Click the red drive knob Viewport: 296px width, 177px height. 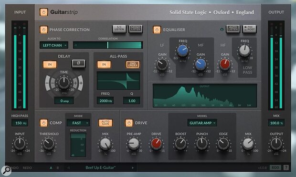pos(156,144)
